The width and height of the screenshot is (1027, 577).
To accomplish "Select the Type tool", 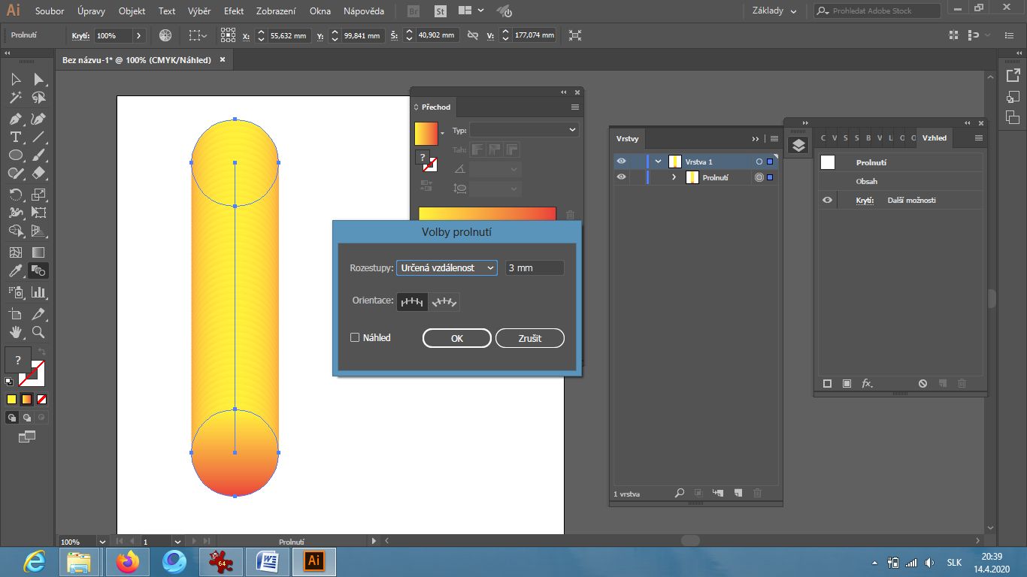I will click(15, 137).
